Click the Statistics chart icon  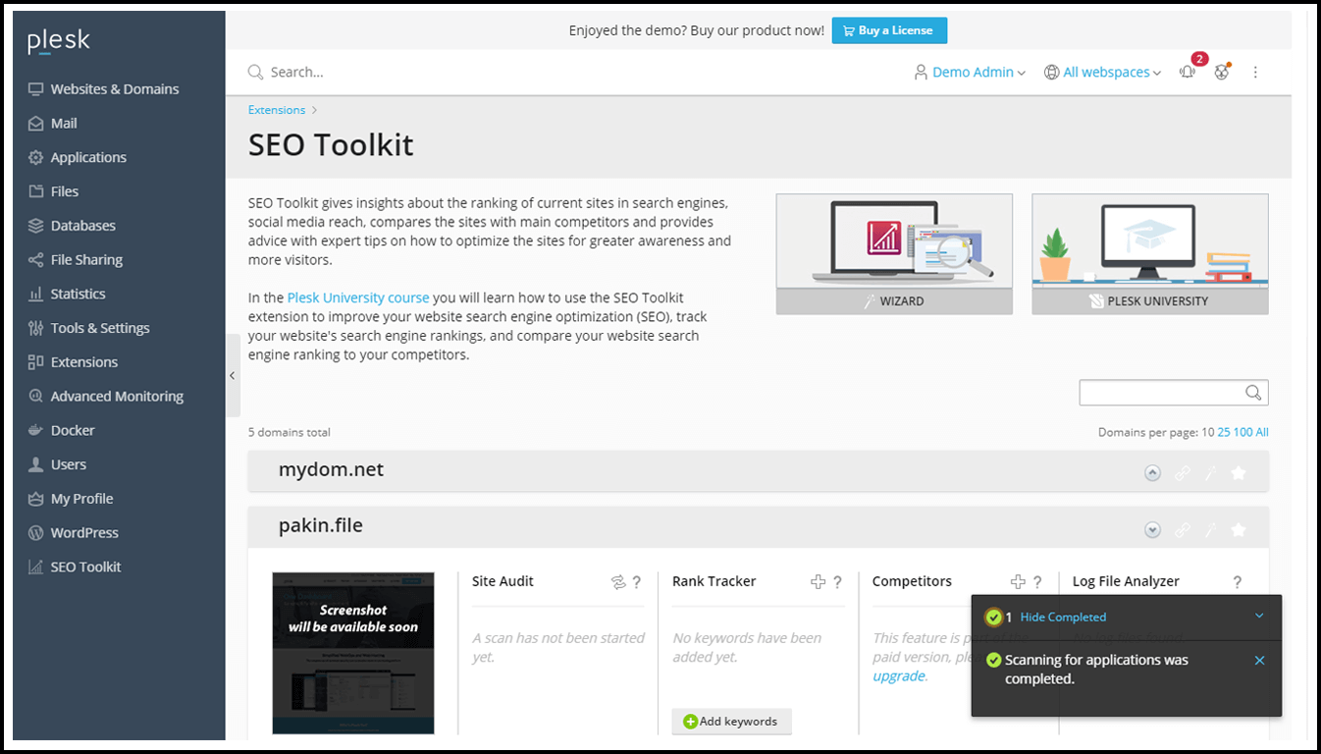(36, 294)
